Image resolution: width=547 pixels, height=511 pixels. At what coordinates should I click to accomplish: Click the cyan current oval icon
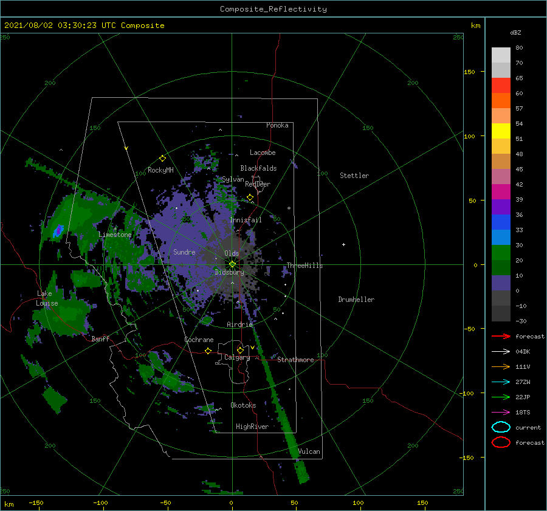(501, 427)
